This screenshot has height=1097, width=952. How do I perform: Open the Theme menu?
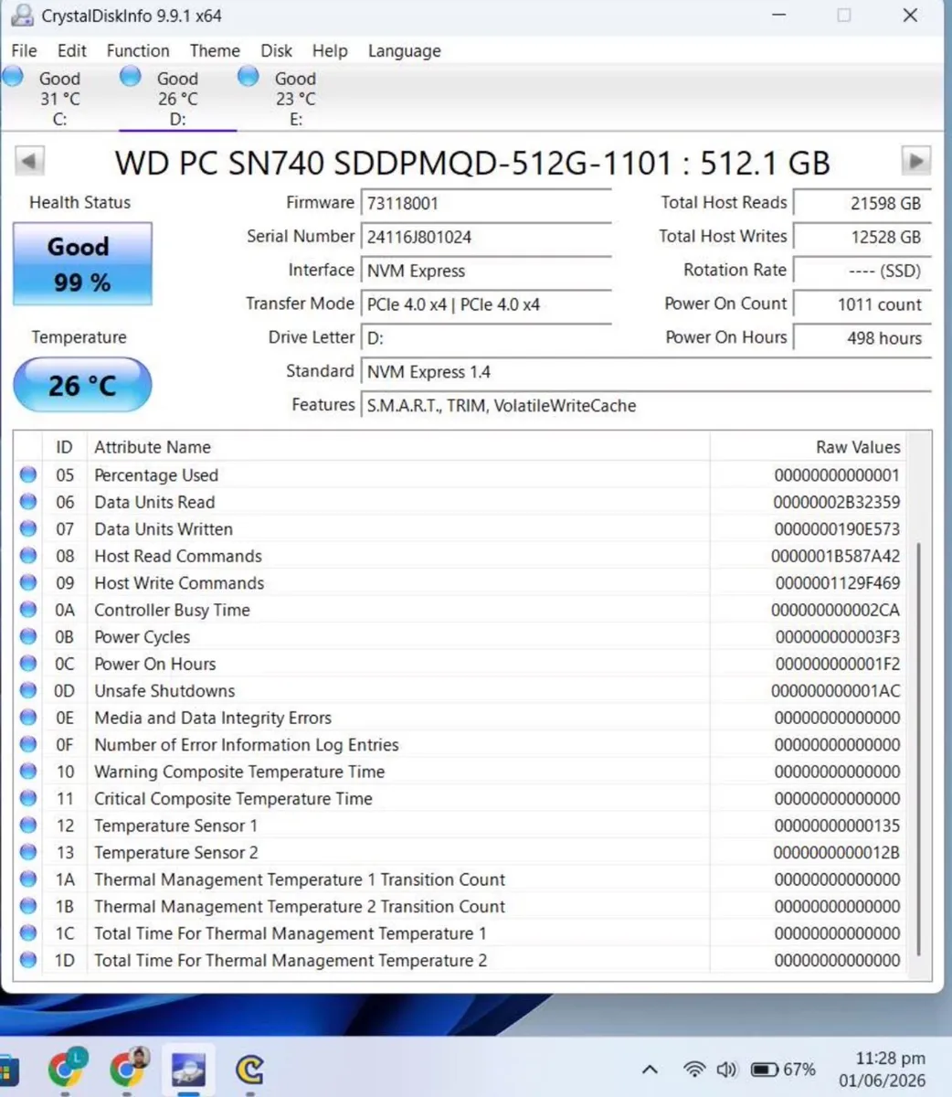click(215, 51)
